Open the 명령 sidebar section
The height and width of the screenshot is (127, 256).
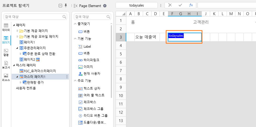pyautogui.click(x=6, y=53)
